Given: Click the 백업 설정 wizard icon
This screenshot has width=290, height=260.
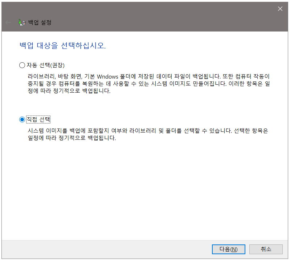Looking at the screenshot, I should coord(22,22).
